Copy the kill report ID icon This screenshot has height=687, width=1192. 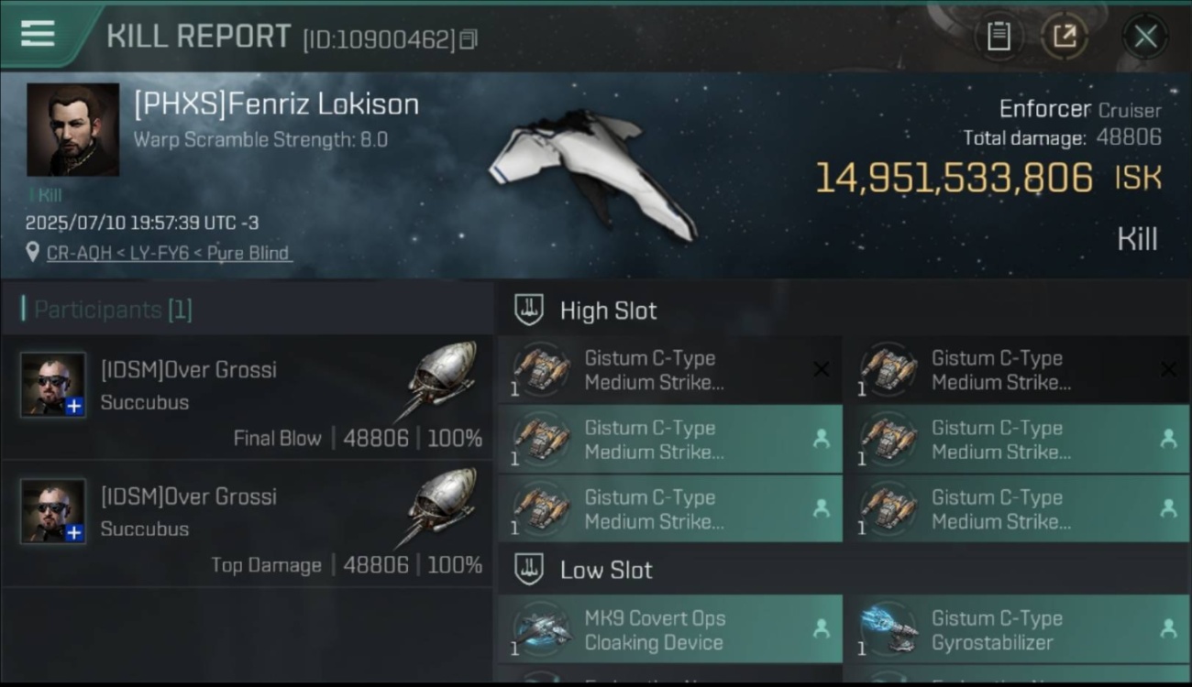[x=469, y=39]
